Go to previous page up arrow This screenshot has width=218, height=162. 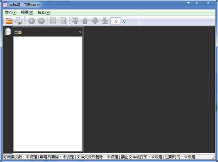pos(85,21)
